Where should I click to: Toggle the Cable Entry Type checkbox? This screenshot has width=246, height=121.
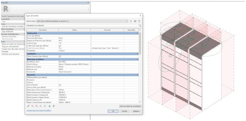(x=60, y=46)
